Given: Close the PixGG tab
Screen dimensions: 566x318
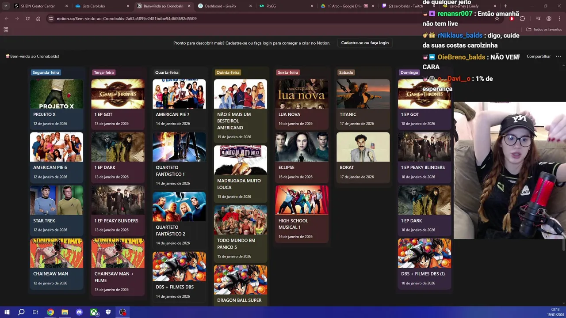Looking at the screenshot, I should 312,6.
